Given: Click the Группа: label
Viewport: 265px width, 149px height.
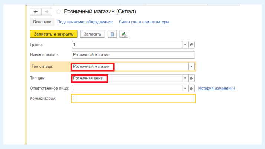Looking at the screenshot, I should (37, 45).
